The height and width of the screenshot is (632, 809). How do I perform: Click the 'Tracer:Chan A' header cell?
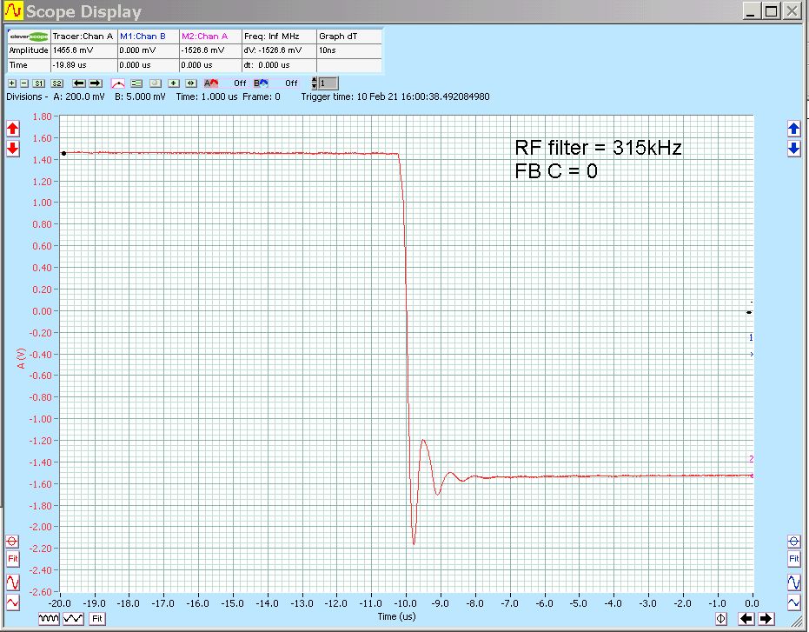(83, 37)
